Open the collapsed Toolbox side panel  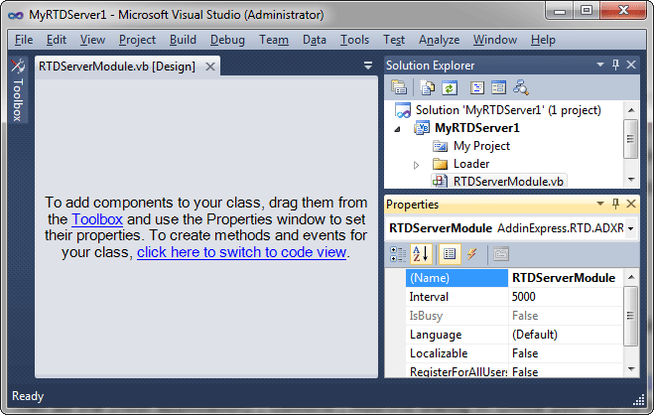point(18,90)
